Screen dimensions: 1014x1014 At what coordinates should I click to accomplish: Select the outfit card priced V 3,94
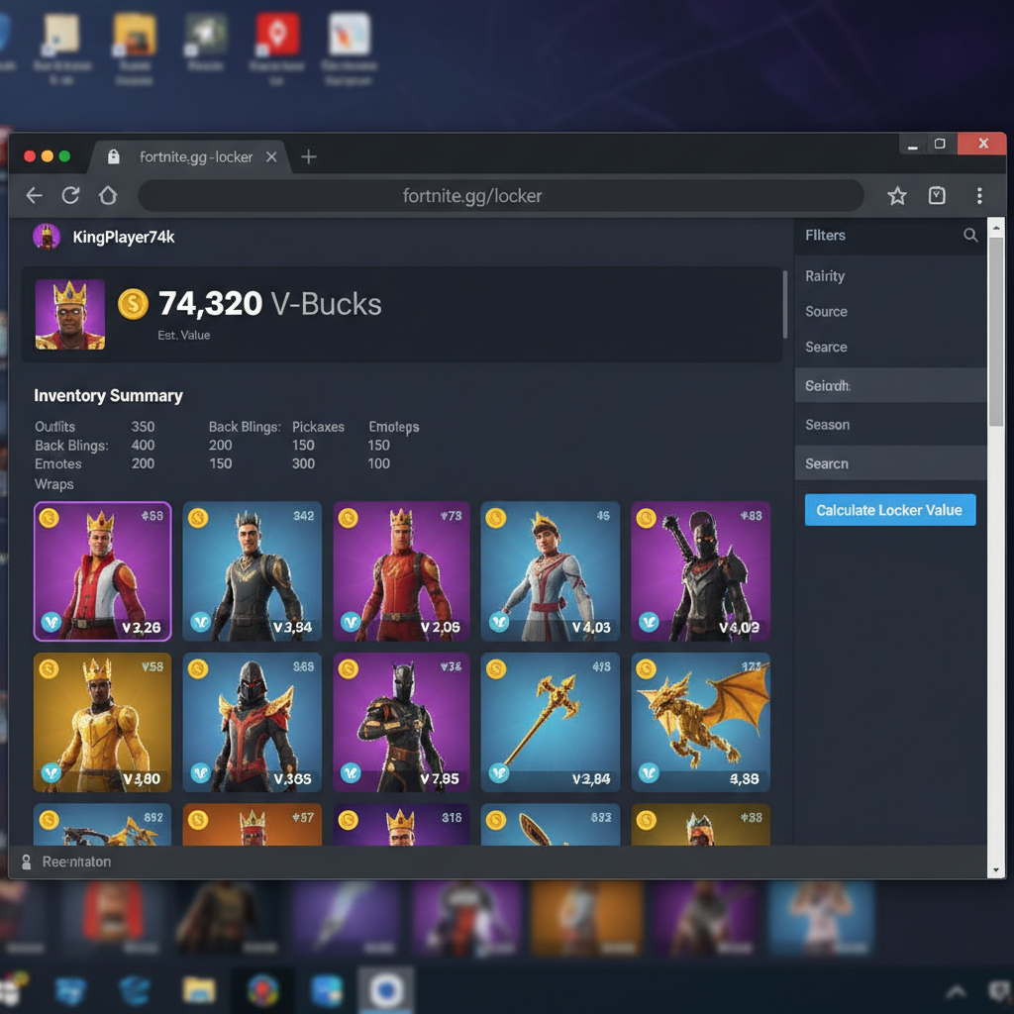click(253, 571)
